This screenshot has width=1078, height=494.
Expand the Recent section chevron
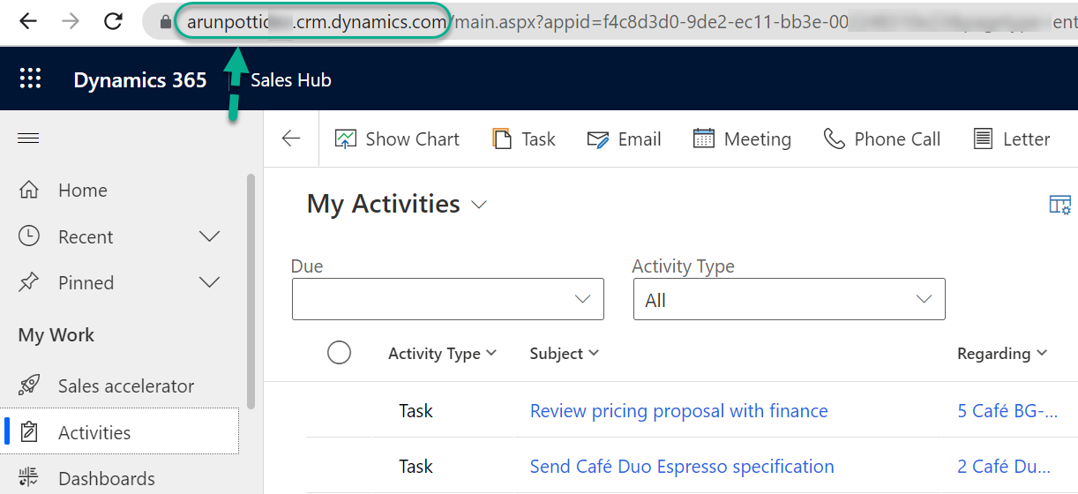click(x=210, y=236)
